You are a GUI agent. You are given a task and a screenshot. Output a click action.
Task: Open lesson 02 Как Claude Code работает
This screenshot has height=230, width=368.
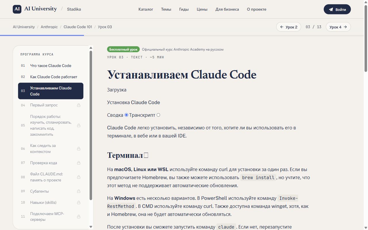pyautogui.click(x=51, y=77)
